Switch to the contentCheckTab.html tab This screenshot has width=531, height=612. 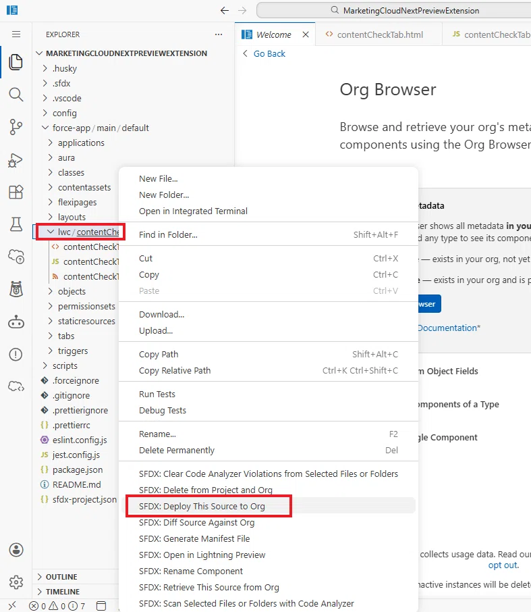click(379, 34)
